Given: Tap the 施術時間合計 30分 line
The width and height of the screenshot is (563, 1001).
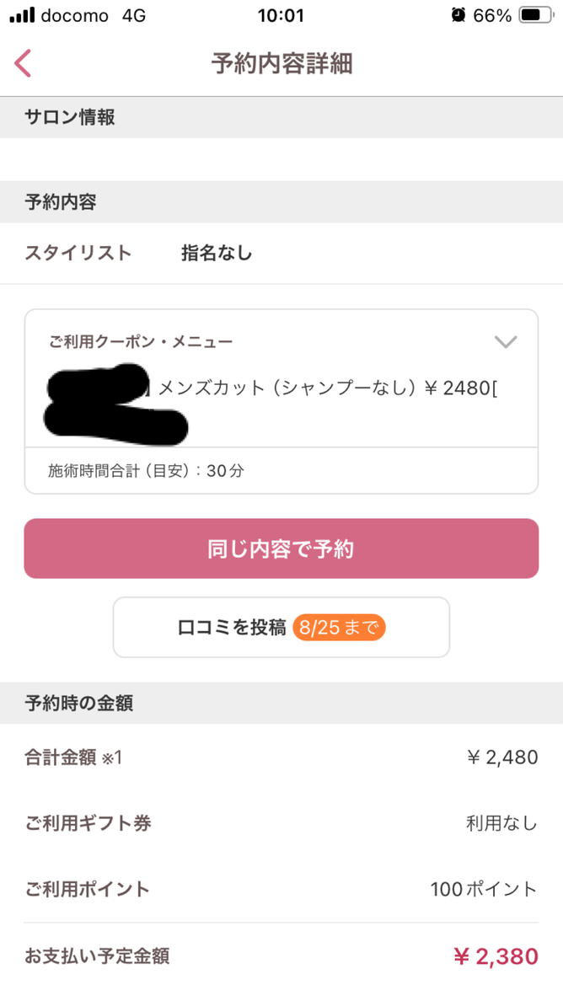Looking at the screenshot, I should pos(146,471).
